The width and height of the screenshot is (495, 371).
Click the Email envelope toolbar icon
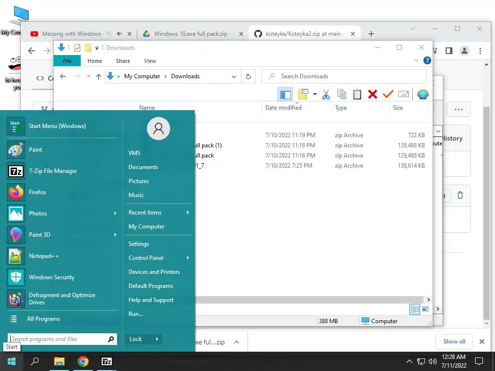tap(404, 94)
